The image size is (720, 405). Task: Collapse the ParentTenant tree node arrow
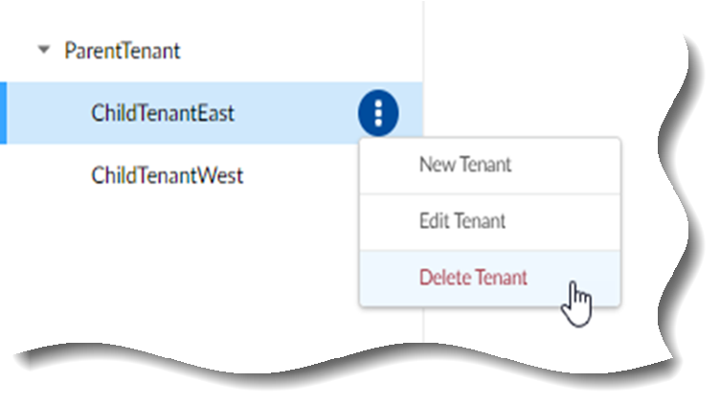(42, 51)
